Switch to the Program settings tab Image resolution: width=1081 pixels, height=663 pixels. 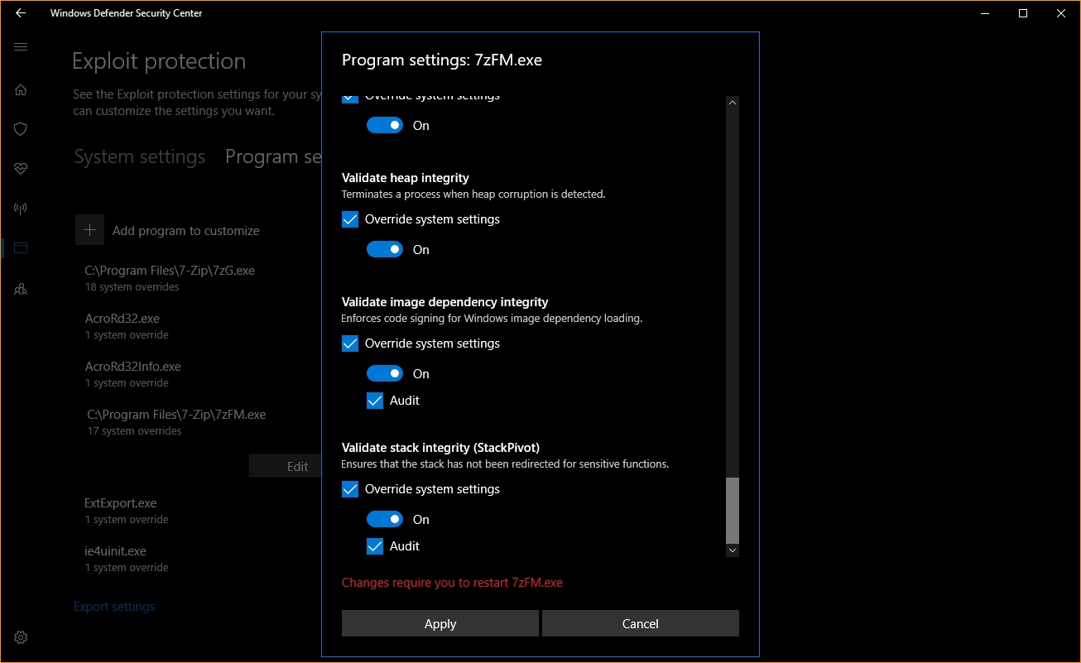tap(273, 157)
